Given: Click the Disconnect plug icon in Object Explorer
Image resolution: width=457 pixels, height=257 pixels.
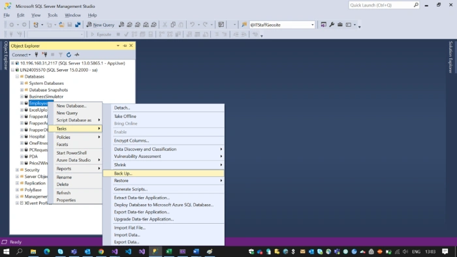Looking at the screenshot, I should (x=44, y=54).
